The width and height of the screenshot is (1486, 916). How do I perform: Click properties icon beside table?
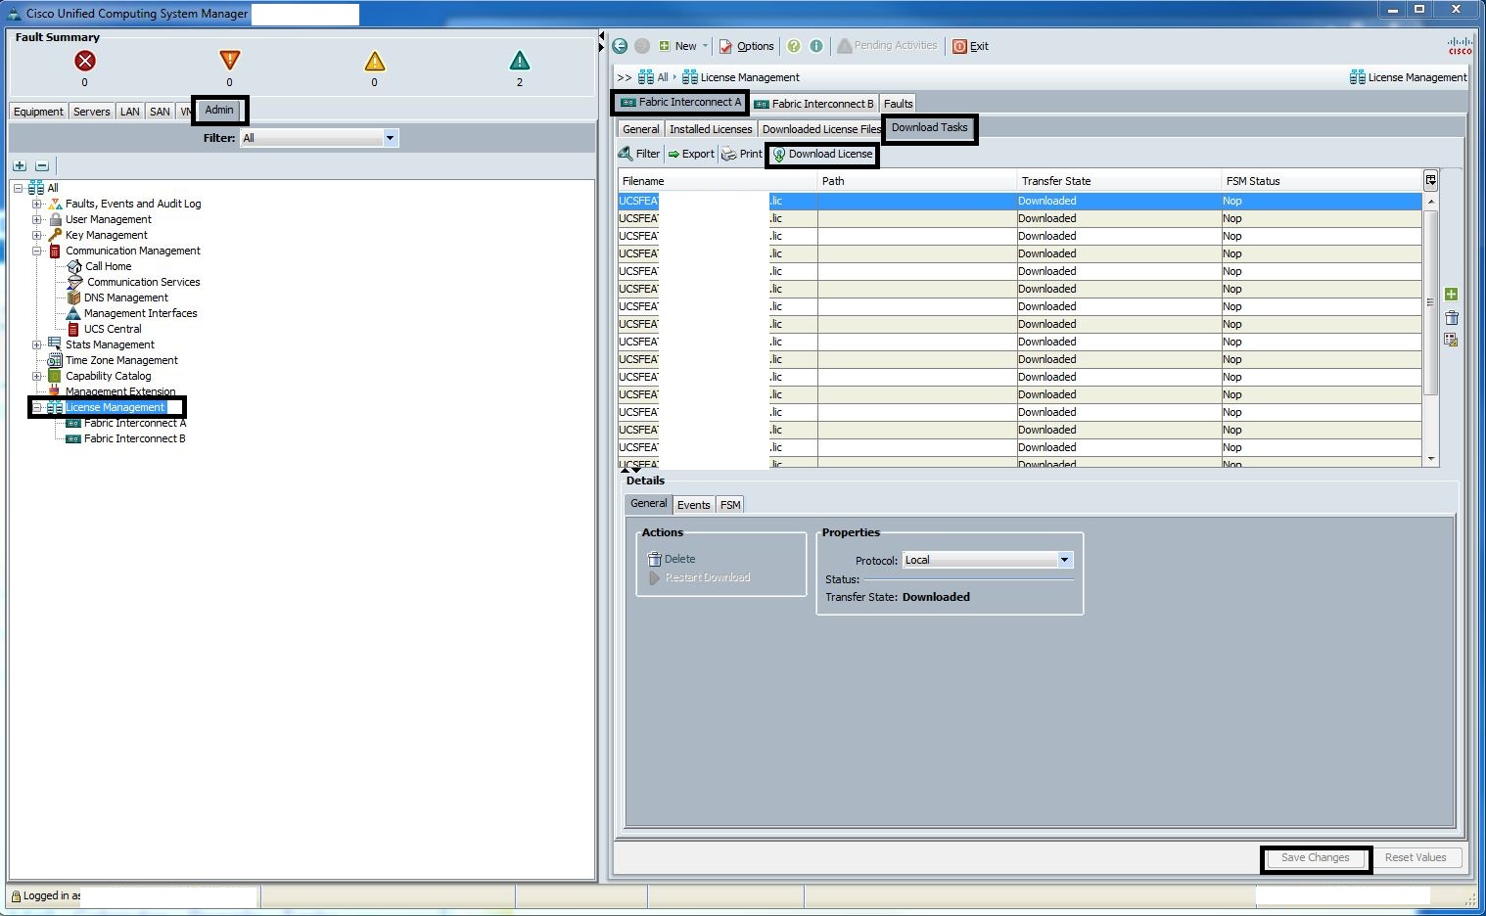click(1451, 340)
